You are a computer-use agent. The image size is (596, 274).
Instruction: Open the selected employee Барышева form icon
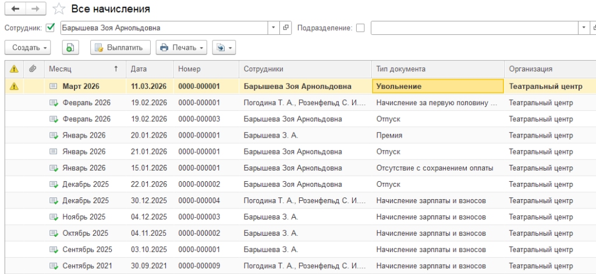[x=286, y=28]
